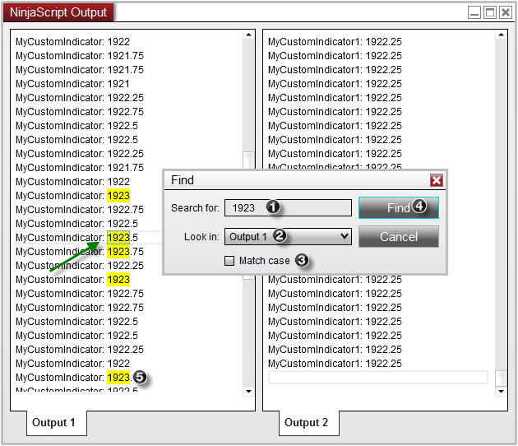Toggle the Match case checkbox

229,261
